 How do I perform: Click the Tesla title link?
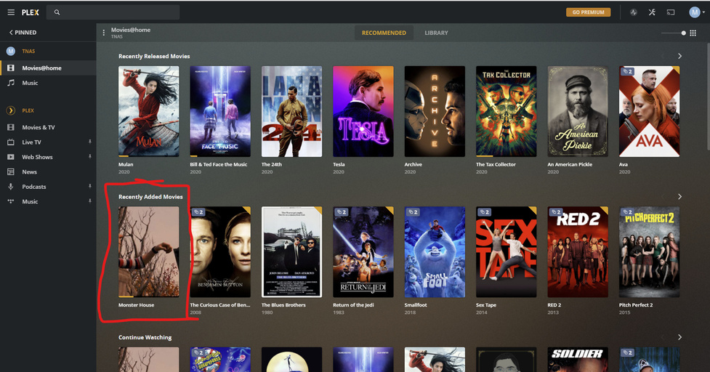(339, 164)
